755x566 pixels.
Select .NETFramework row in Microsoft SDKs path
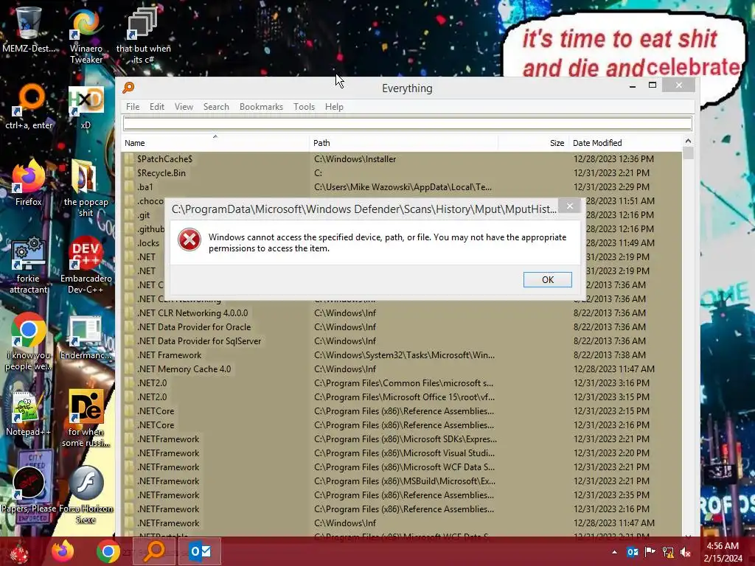[402, 439]
